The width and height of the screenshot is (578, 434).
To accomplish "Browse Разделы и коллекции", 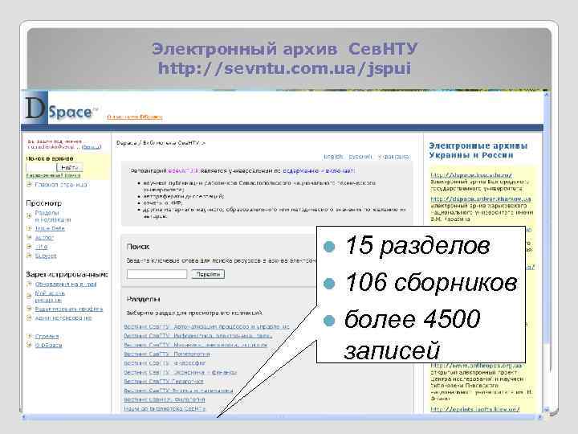I will pyautogui.click(x=53, y=216).
